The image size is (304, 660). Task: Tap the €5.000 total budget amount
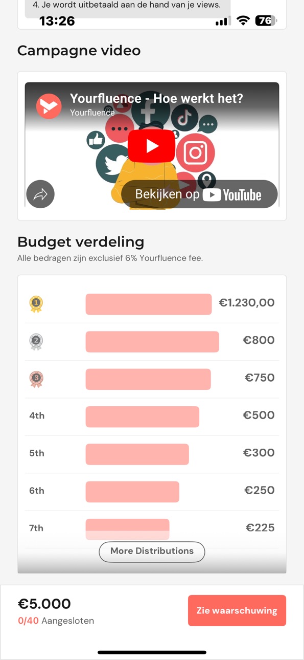click(44, 604)
